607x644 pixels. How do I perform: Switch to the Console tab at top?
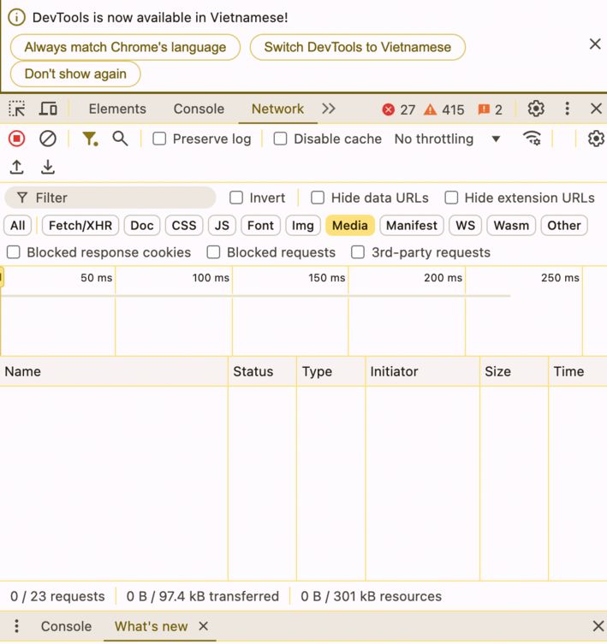pyautogui.click(x=199, y=109)
